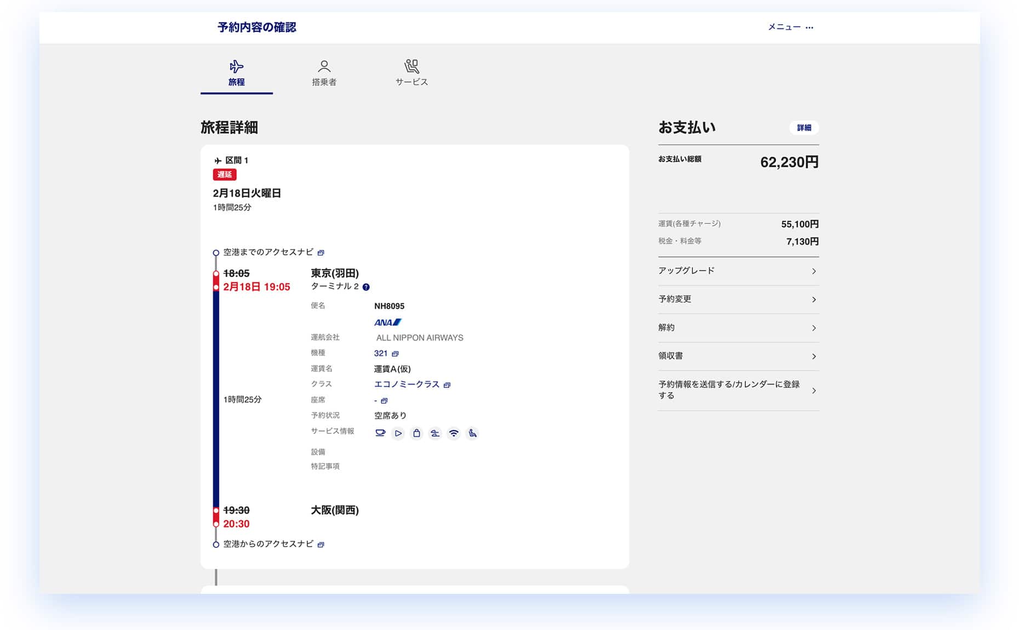Image resolution: width=1019 pixels, height=630 pixels.
Task: Open the メニュー menu at top right
Action: pyautogui.click(x=790, y=27)
